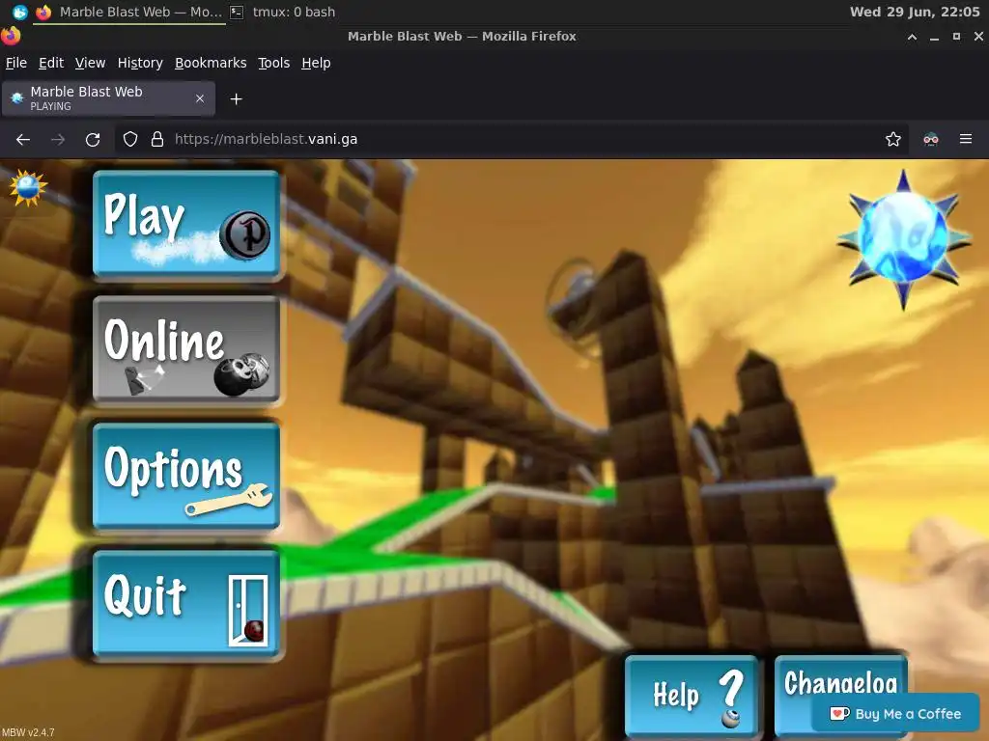Start the game with the Play button
Viewport: 989px width, 741px height.
click(x=186, y=224)
